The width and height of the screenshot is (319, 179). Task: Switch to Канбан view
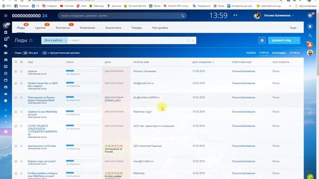coord(251,53)
